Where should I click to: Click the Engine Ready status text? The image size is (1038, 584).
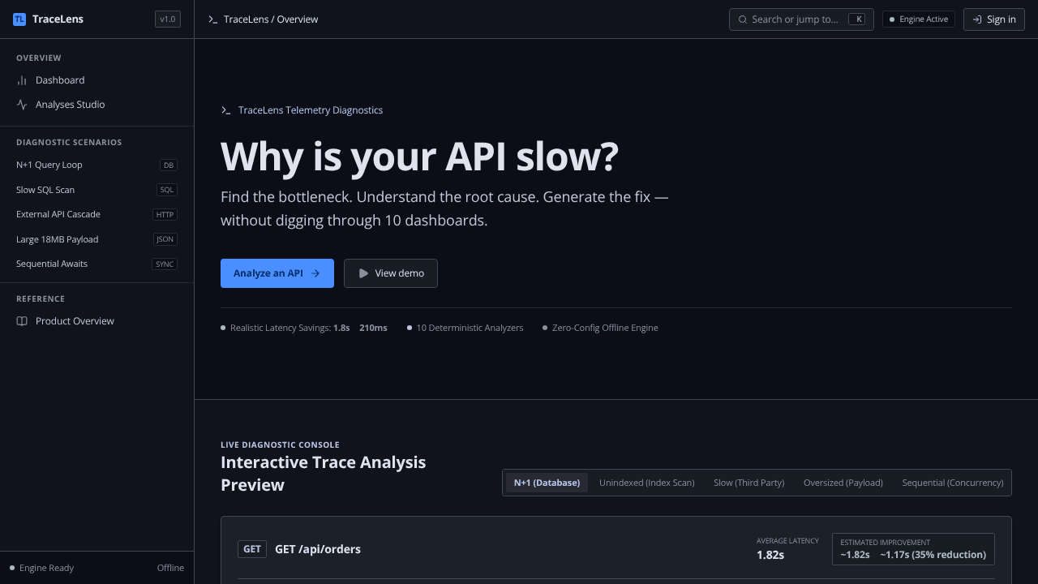pyautogui.click(x=46, y=568)
